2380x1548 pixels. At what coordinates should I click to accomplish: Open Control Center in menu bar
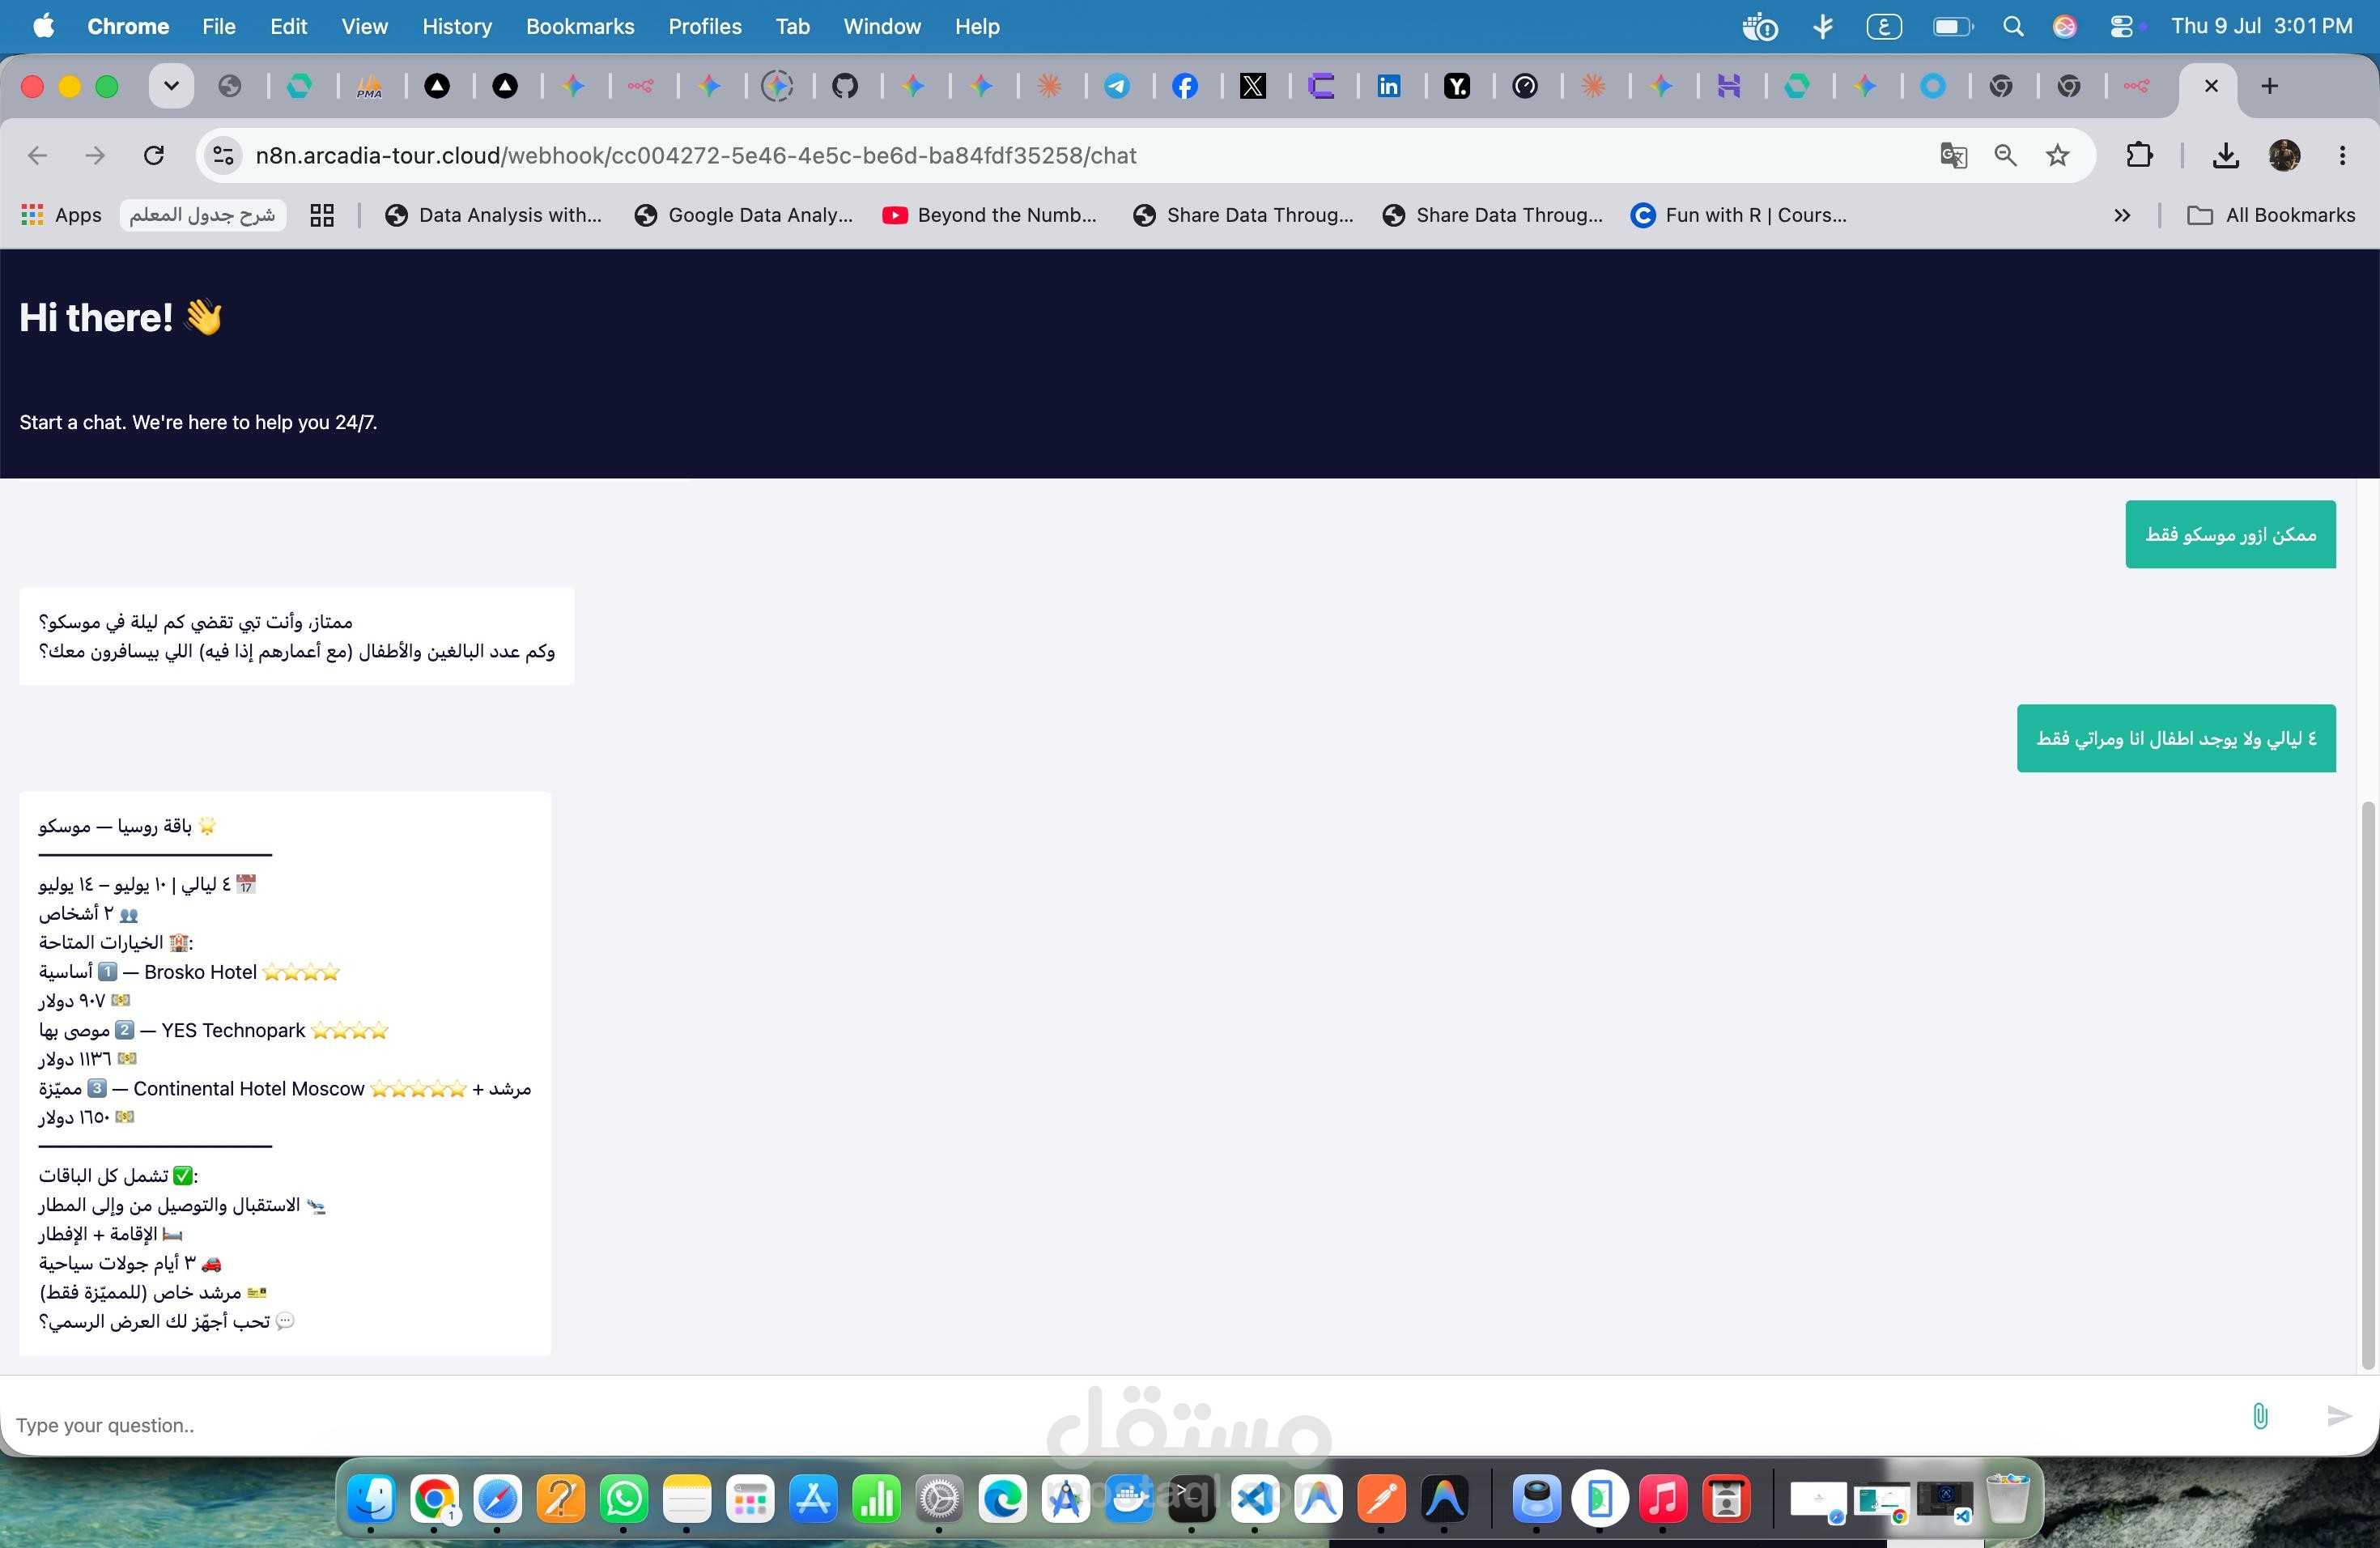(x=2121, y=26)
